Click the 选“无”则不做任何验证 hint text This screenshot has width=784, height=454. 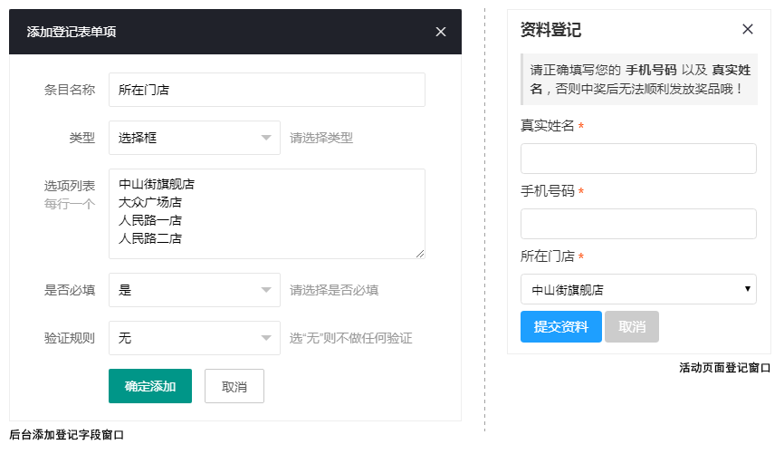(350, 338)
